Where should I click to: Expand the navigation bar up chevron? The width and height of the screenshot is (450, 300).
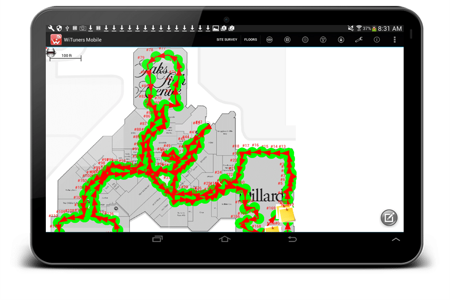click(x=396, y=239)
